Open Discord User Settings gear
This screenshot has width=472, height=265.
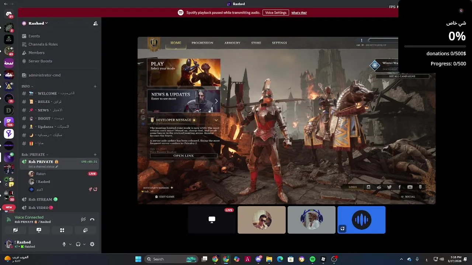[x=92, y=244]
